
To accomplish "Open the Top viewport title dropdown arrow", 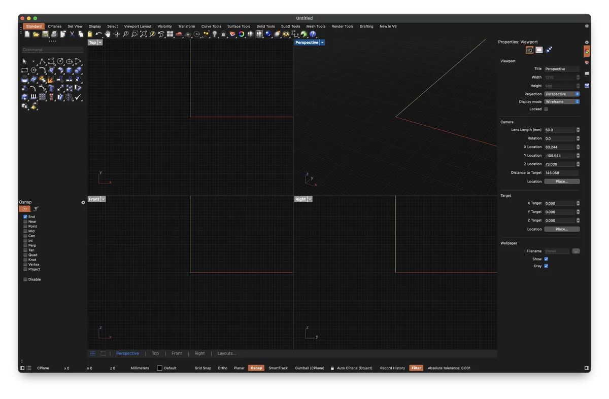I will point(100,43).
